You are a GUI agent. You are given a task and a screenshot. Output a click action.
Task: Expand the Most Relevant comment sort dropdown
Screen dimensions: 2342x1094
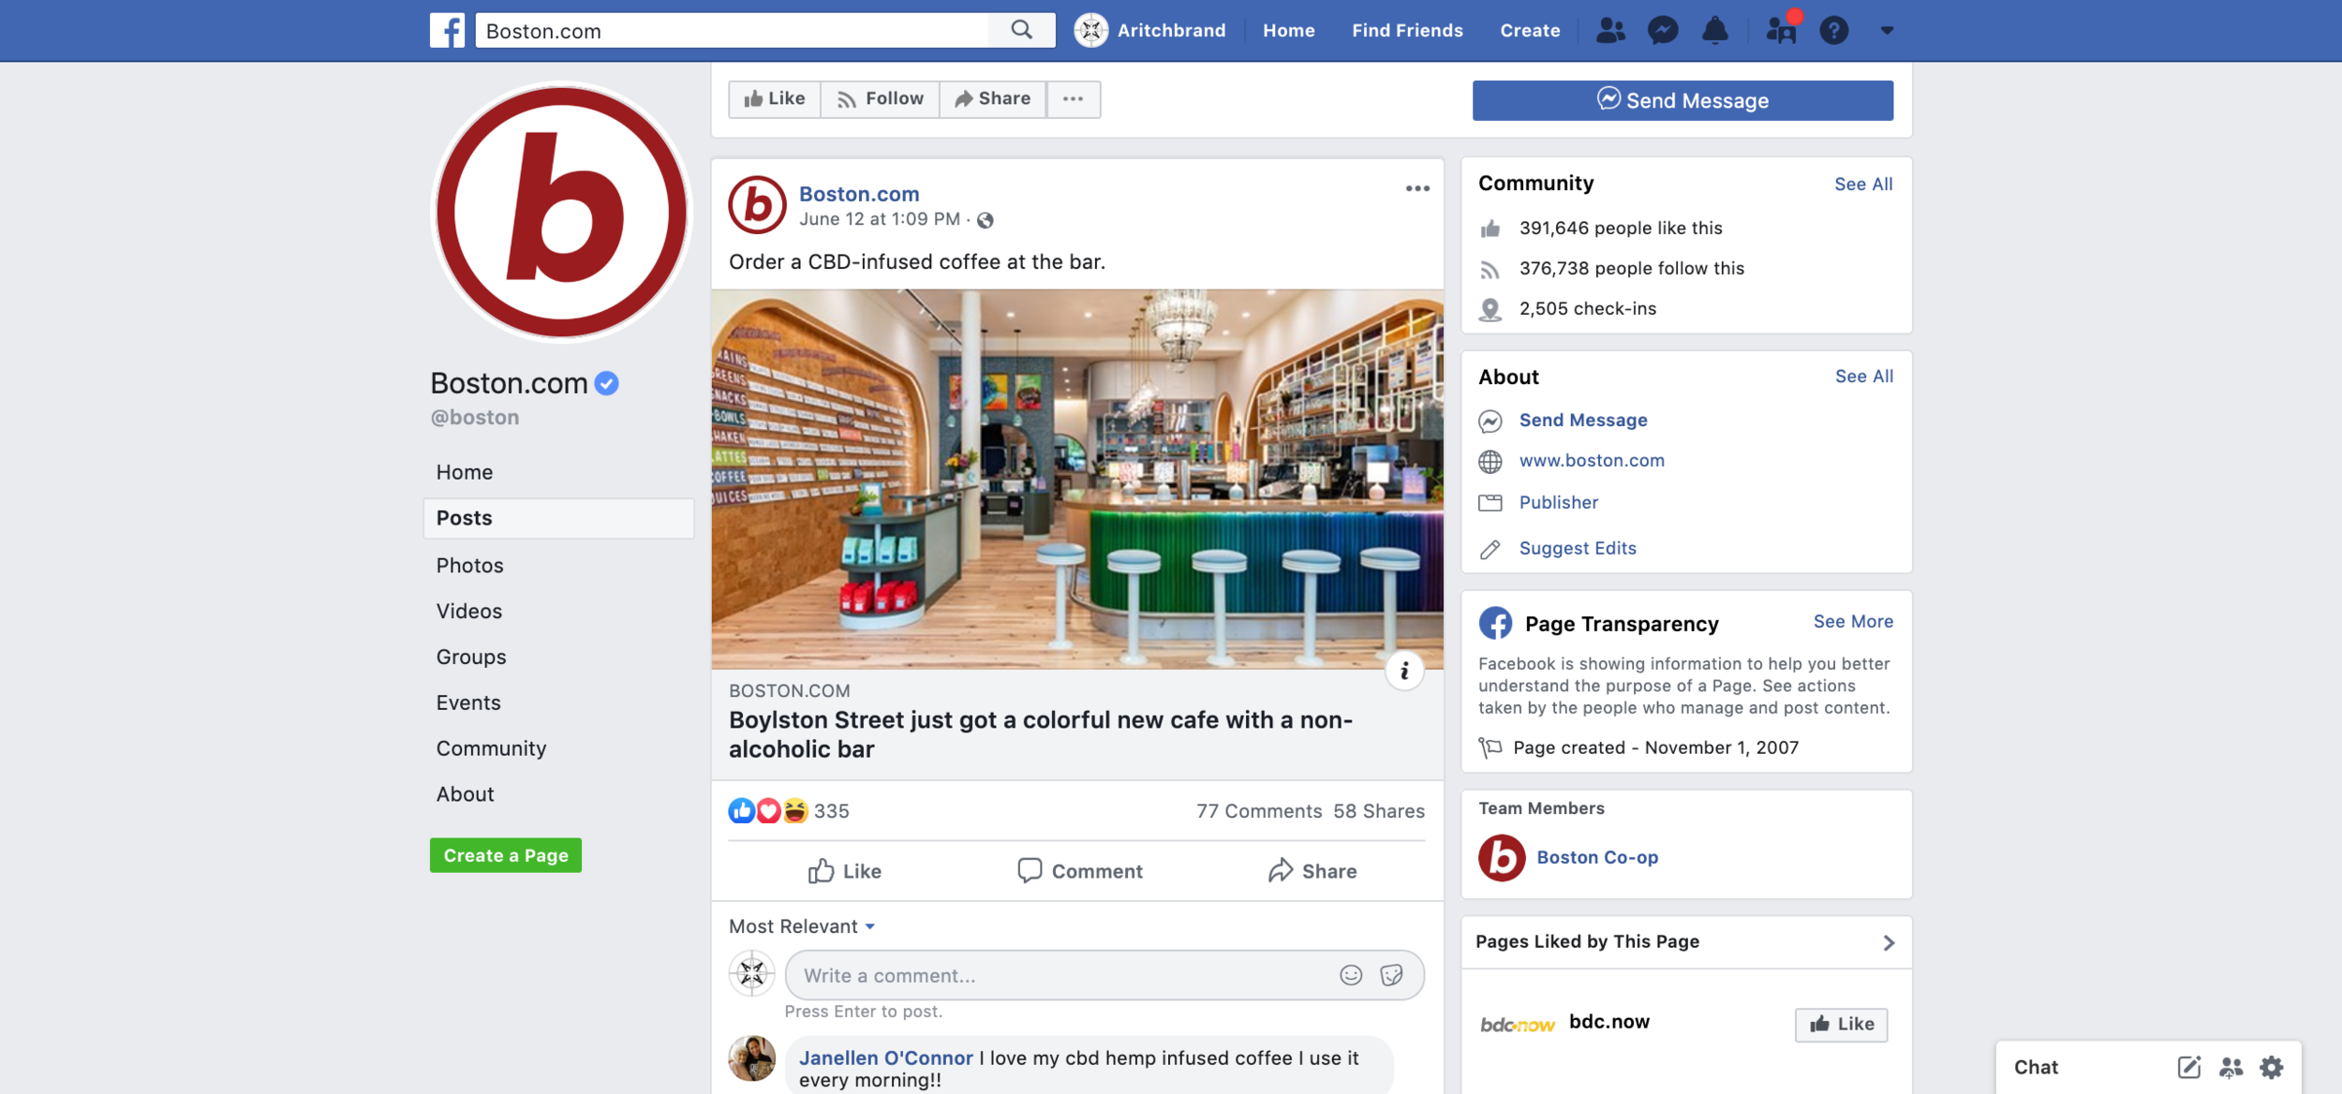coord(802,926)
